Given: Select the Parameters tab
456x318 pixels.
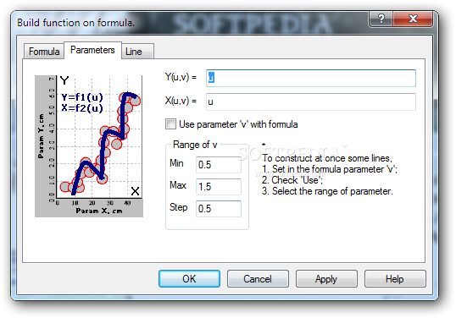Looking at the screenshot, I should pyautogui.click(x=92, y=50).
